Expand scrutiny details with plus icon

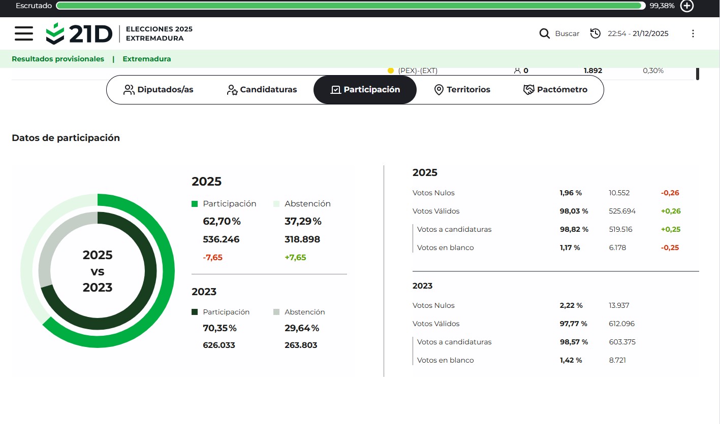686,6
